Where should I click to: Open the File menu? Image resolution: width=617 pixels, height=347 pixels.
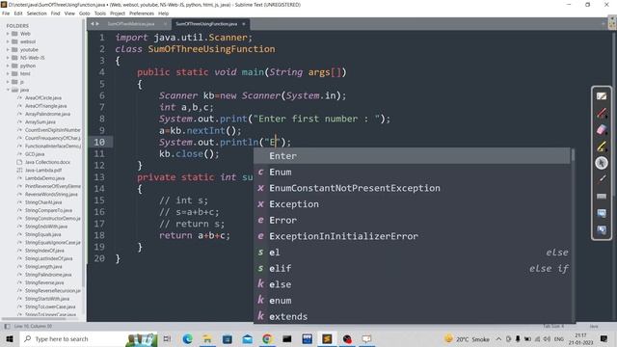tap(6, 13)
